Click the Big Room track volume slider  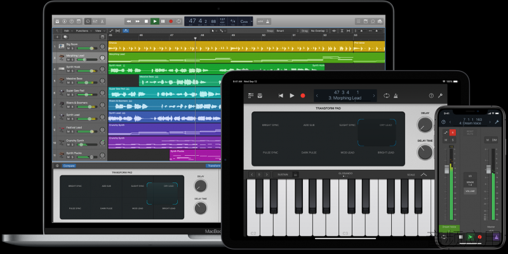click(86, 48)
